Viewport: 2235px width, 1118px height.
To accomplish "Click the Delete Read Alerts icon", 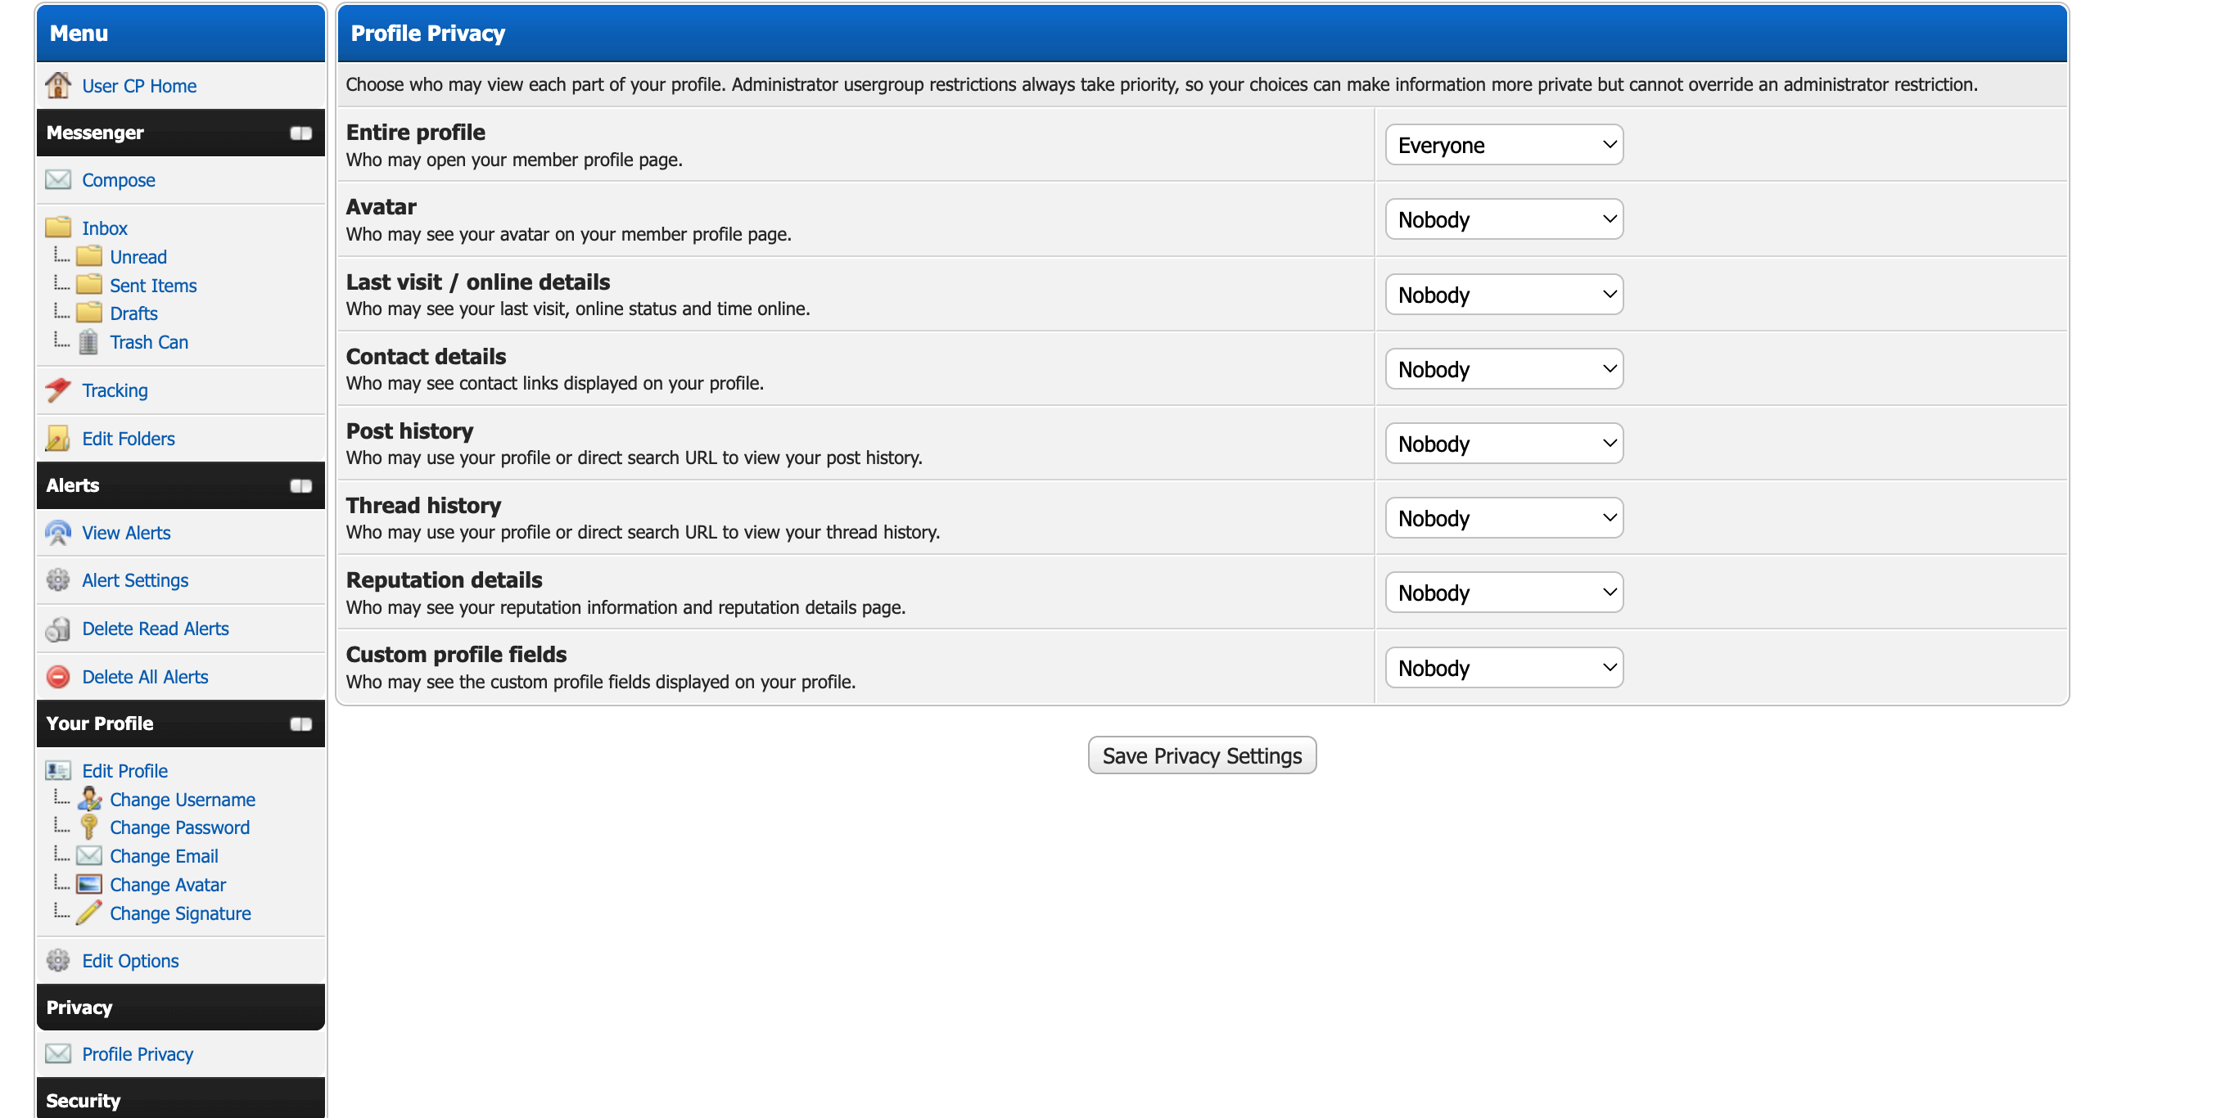I will coord(58,629).
